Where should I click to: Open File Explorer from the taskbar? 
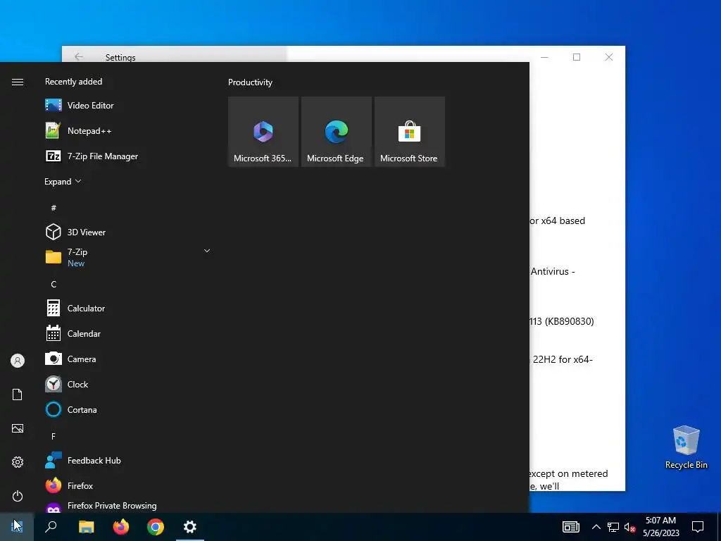pyautogui.click(x=86, y=527)
